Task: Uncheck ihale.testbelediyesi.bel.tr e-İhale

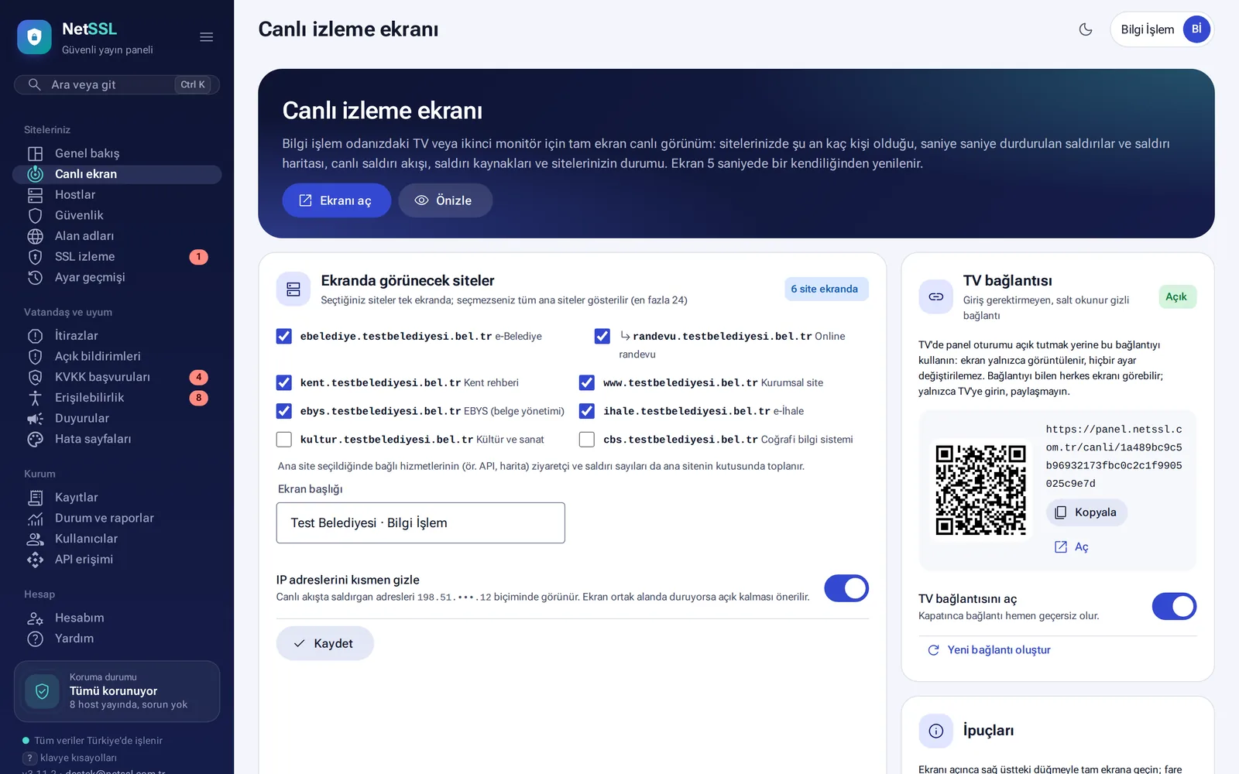Action: coord(587,411)
